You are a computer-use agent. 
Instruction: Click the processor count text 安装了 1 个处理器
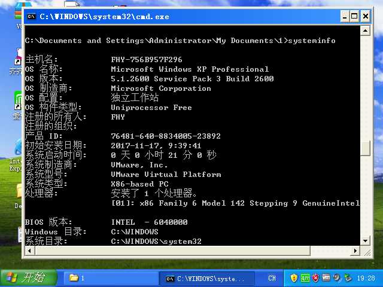[154, 193]
